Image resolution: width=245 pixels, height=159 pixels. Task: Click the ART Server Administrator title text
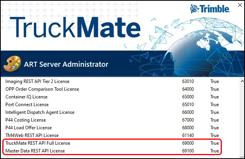66,64
